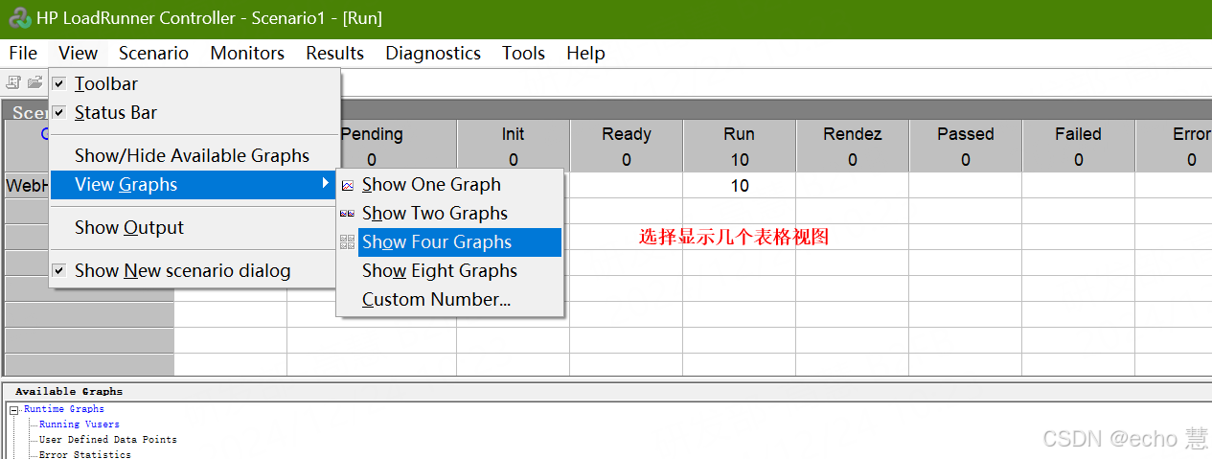Open the Diagnostics menu
Image resolution: width=1212 pixels, height=459 pixels.
pyautogui.click(x=433, y=54)
